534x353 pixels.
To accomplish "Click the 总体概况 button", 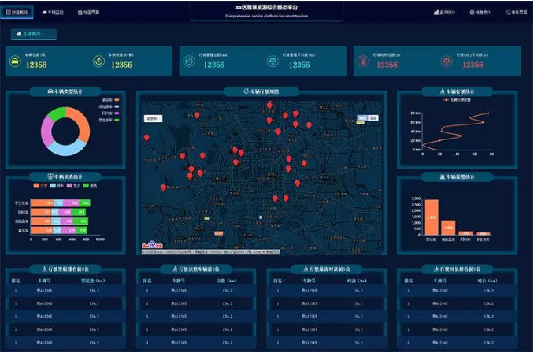I will pyautogui.click(x=33, y=34).
